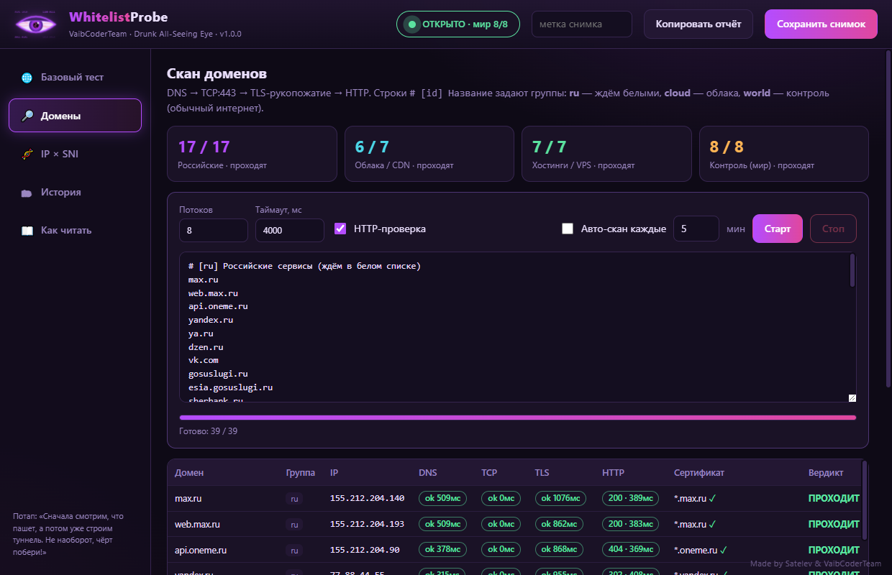The width and height of the screenshot is (892, 575).
Task: Click the Облака / CDN 6 / 7 card
Action: [x=429, y=154]
